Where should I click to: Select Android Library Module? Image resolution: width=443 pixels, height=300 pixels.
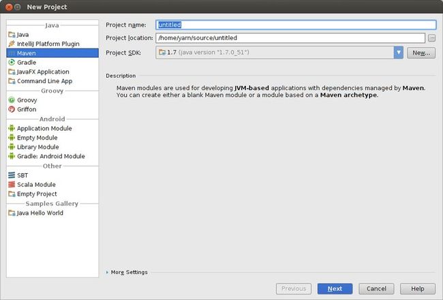click(52, 147)
